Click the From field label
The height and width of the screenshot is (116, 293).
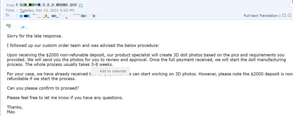11,5
